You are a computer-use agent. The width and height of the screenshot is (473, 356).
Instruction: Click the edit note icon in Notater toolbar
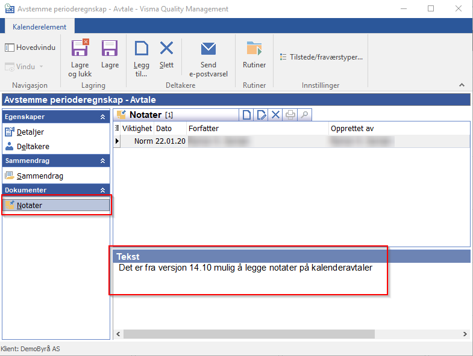click(x=262, y=115)
